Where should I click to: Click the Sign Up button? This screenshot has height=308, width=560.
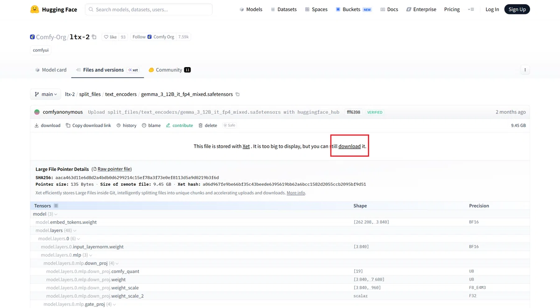pos(517,9)
